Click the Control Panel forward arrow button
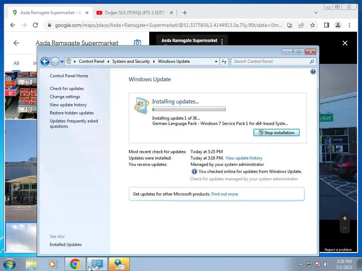This screenshot has width=362, height=271. (x=55, y=61)
